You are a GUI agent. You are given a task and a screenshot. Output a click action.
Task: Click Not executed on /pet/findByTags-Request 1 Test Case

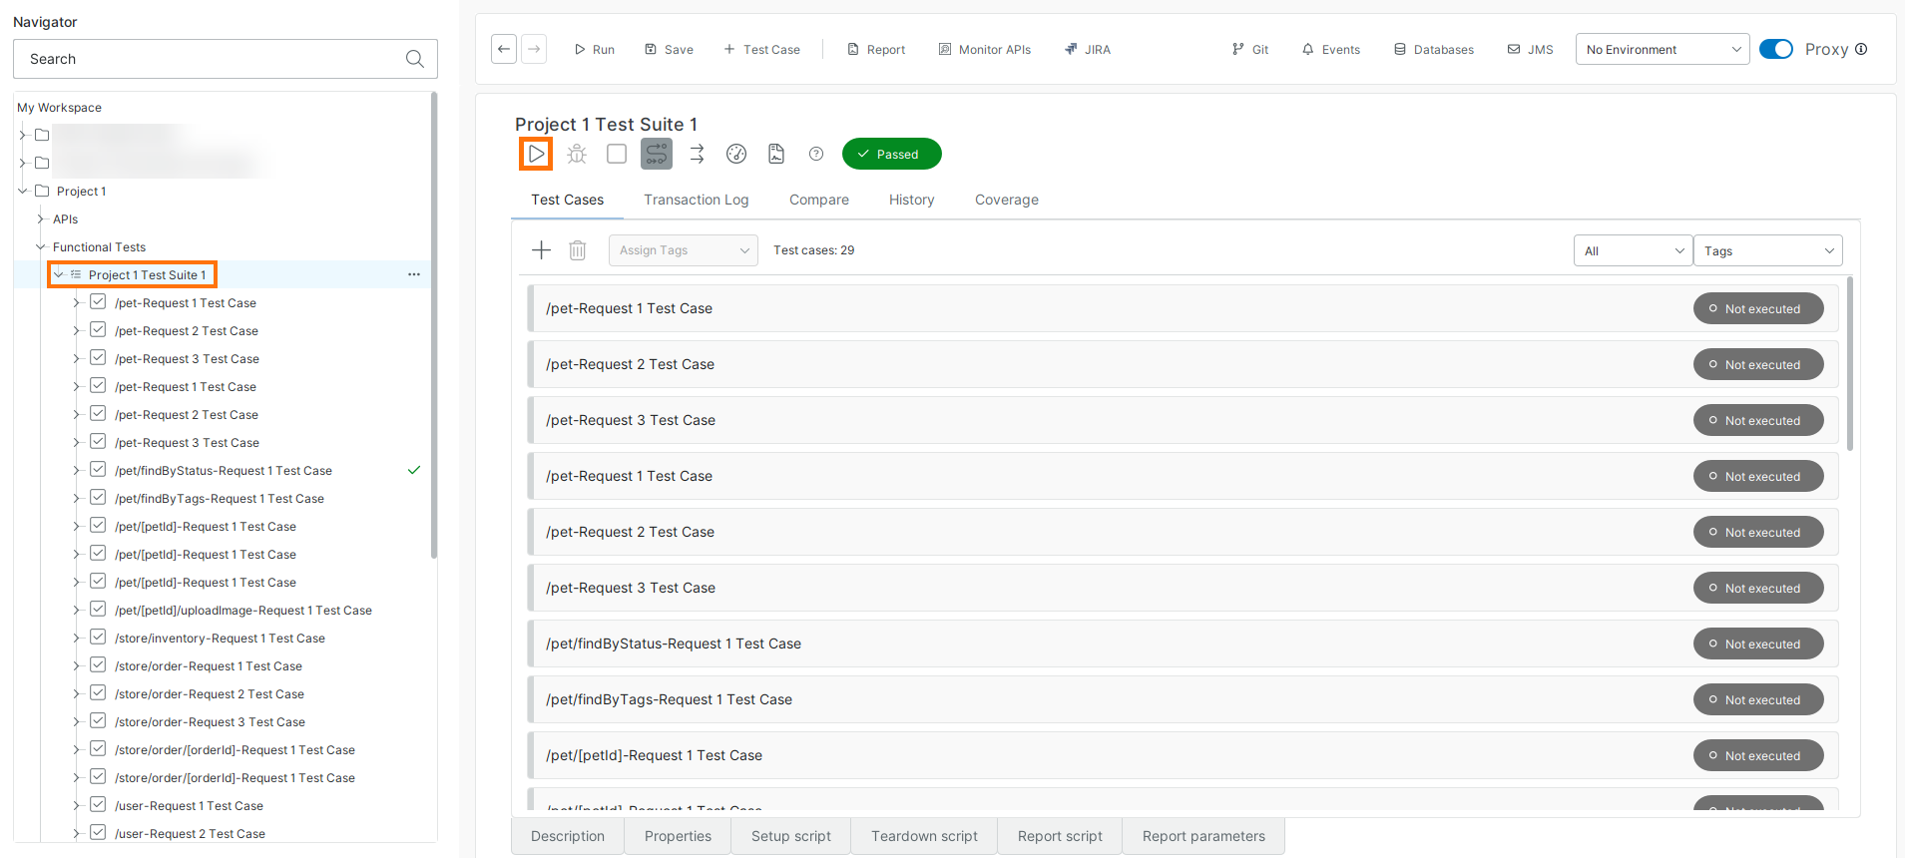coord(1758,699)
